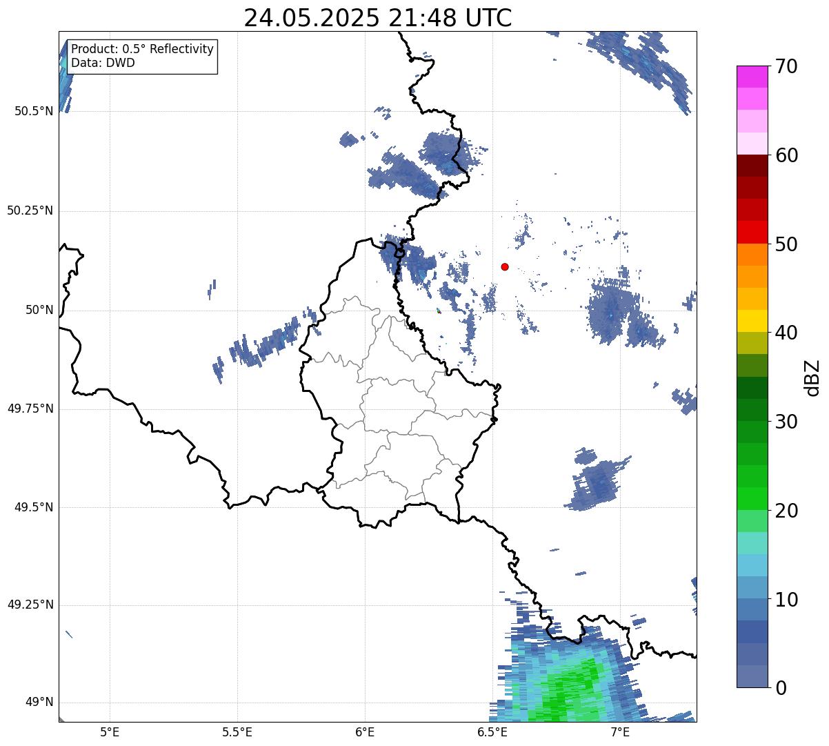Click the 50.25°N latitude label
Image resolution: width=829 pixels, height=746 pixels.
[30, 210]
